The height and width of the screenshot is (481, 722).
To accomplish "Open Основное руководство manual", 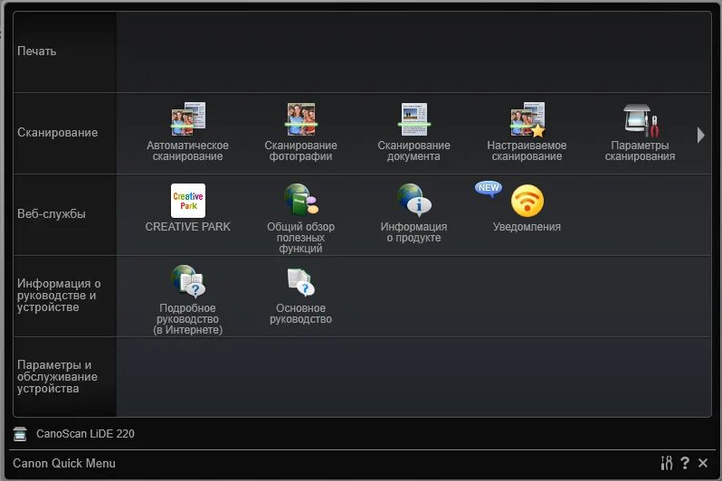I will point(300,295).
